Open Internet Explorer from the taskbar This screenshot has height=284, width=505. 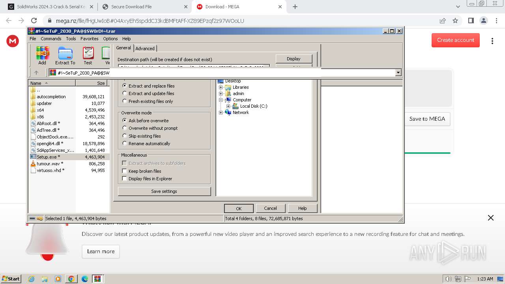point(31,279)
